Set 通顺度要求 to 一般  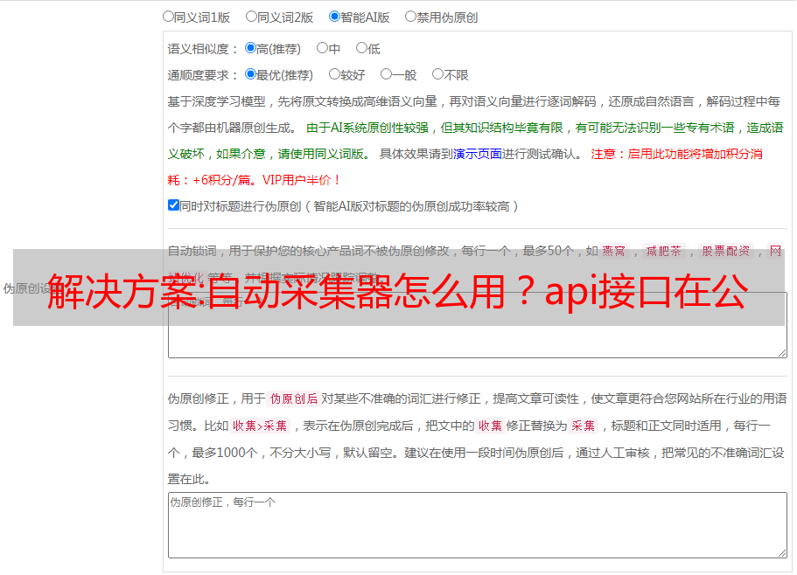tap(387, 74)
